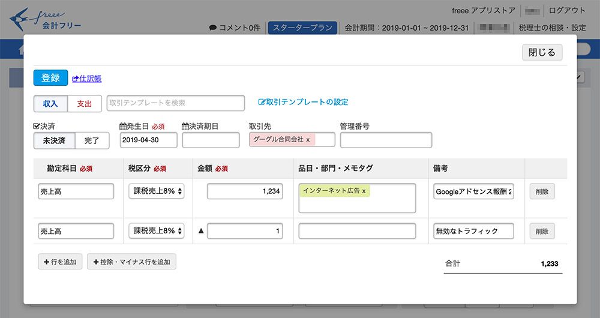The width and height of the screenshot is (600, 318).
Task: Open second row 売上高 account field
Action: click(76, 231)
